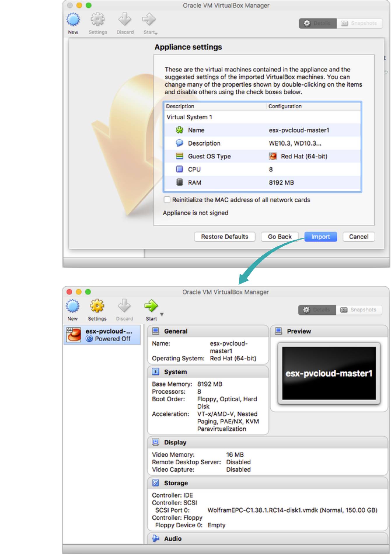The height and width of the screenshot is (555, 391).
Task: Click the Display section icon
Action: coord(156,442)
